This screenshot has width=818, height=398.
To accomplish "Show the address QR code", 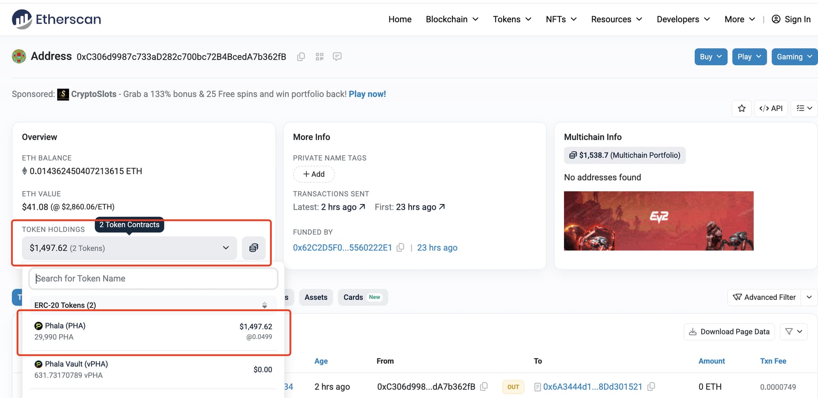I will 320,57.
